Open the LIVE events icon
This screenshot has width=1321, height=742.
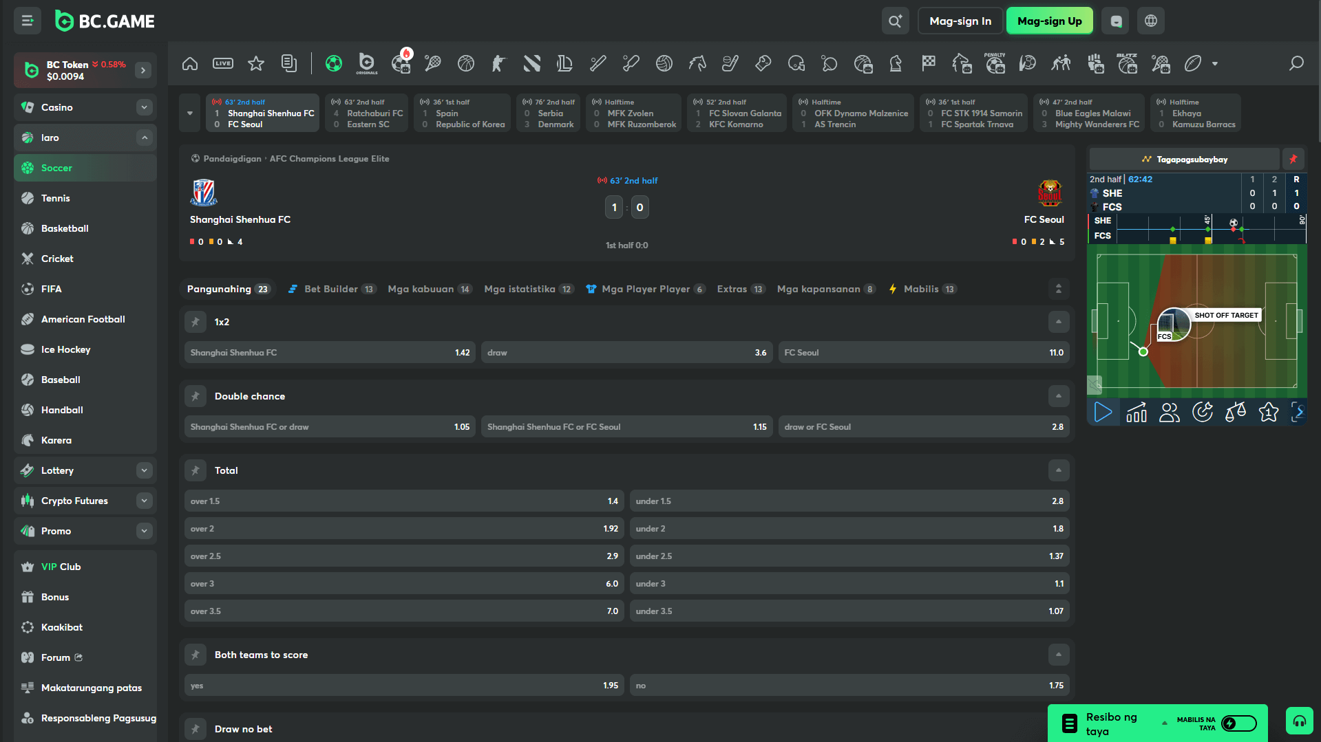(223, 64)
